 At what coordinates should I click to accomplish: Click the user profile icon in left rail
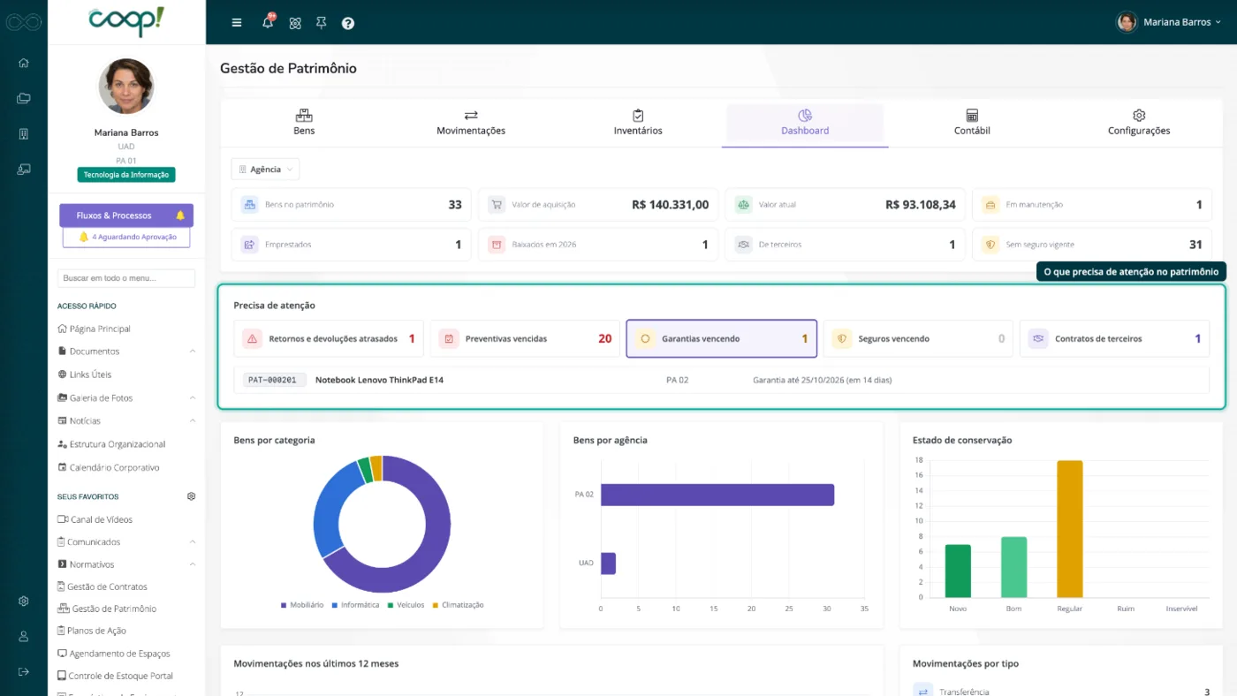click(x=24, y=637)
